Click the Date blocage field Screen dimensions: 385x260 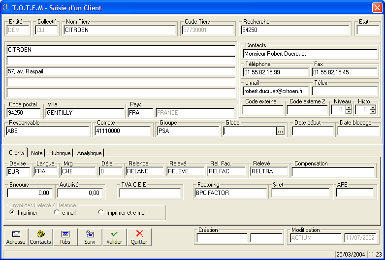pyautogui.click(x=358, y=131)
